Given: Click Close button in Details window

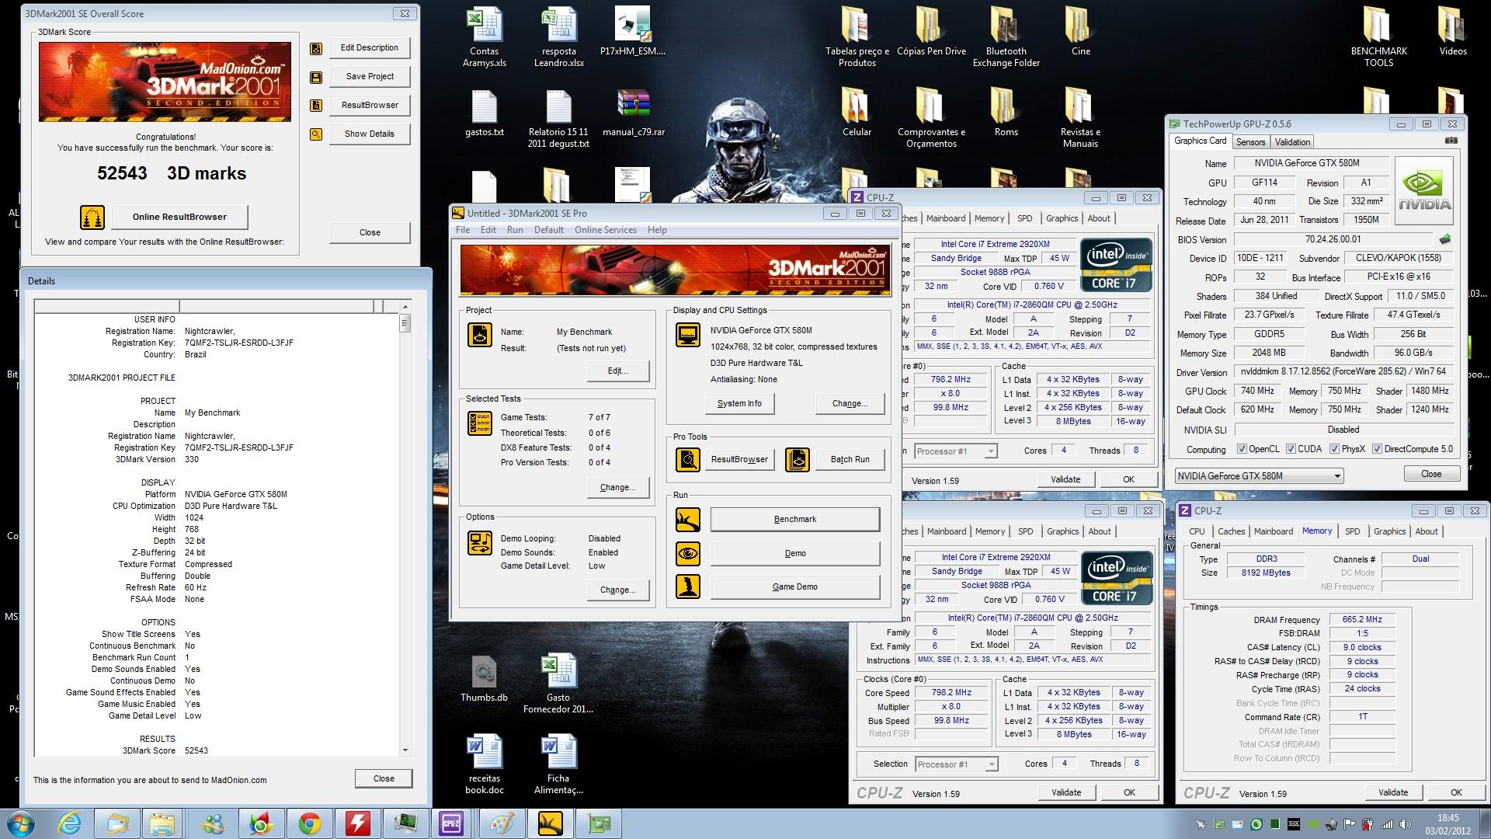Looking at the screenshot, I should pyautogui.click(x=384, y=778).
